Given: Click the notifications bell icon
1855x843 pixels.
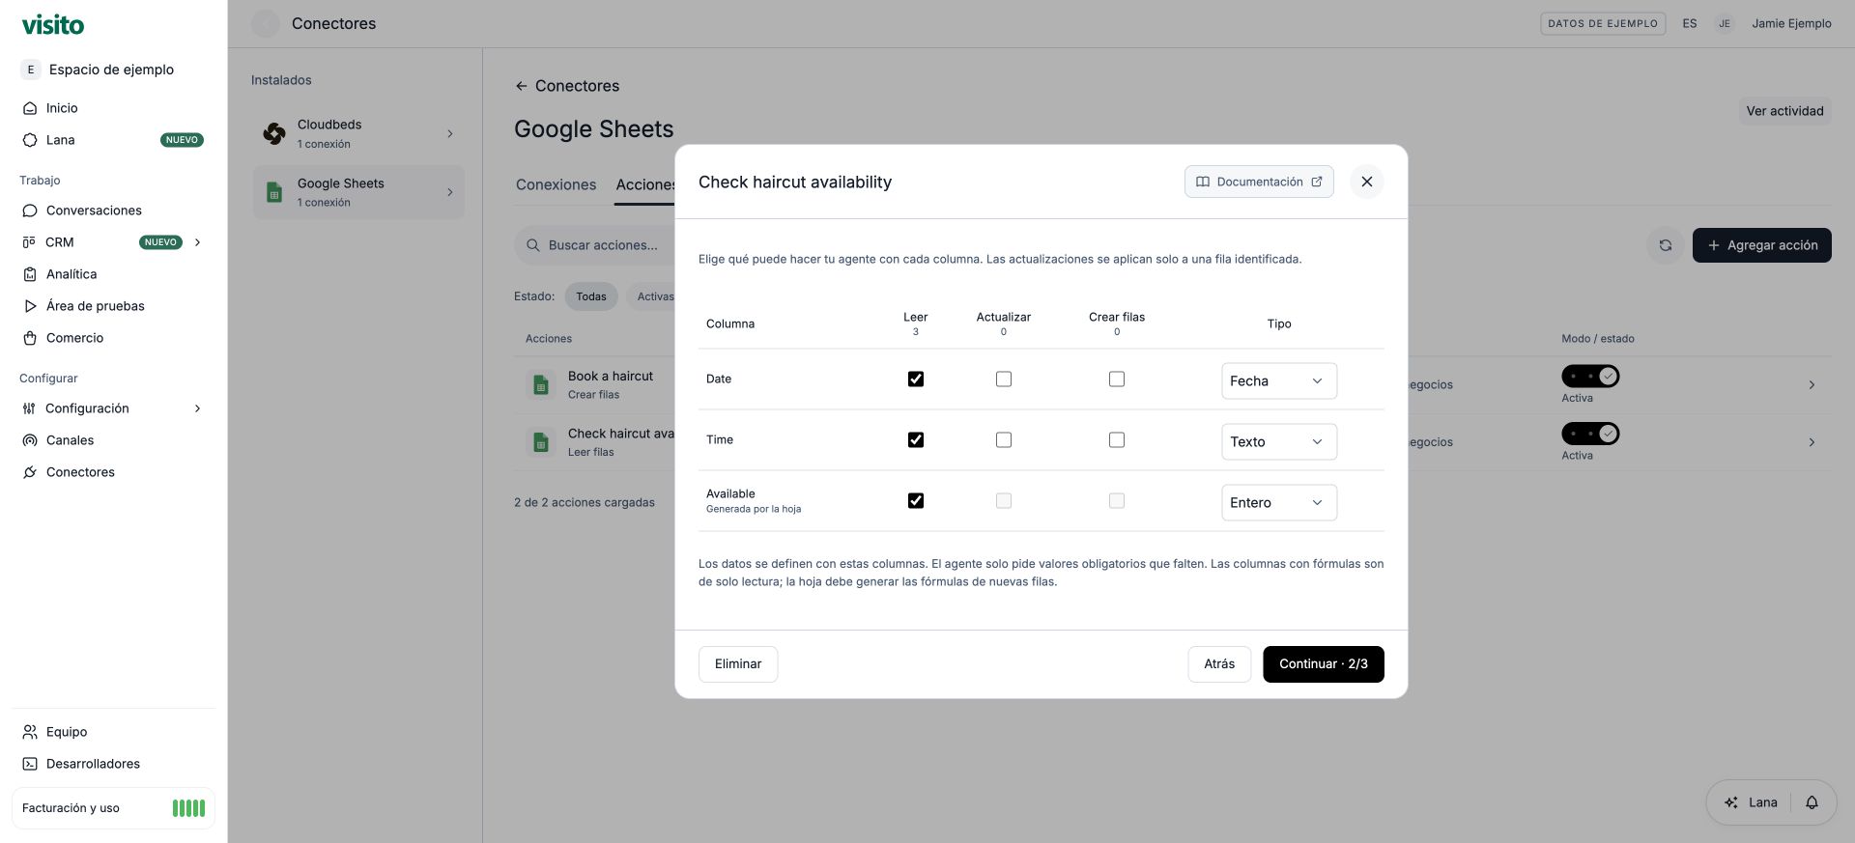Looking at the screenshot, I should (1812, 802).
